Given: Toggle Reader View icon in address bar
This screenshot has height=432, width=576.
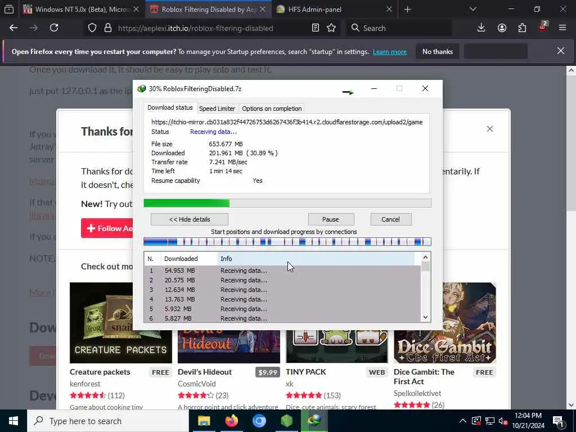Looking at the screenshot, I should tap(315, 28).
